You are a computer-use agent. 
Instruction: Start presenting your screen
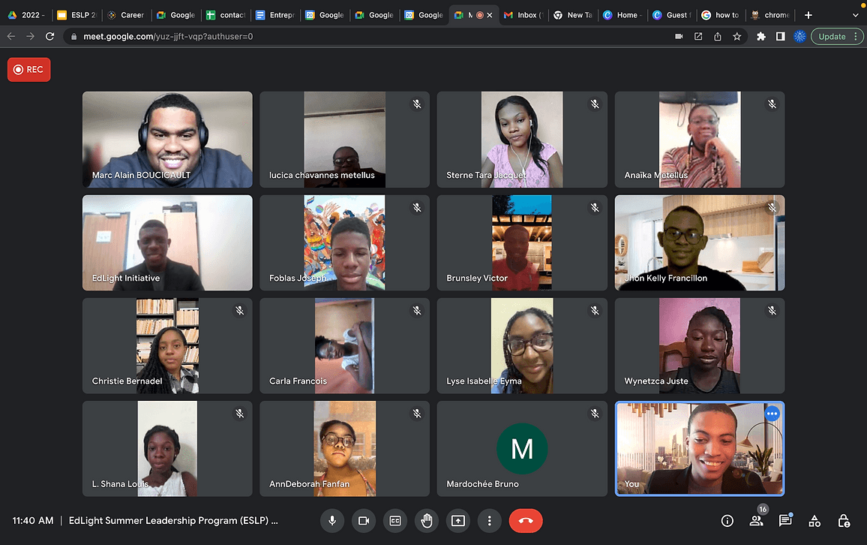tap(458, 520)
